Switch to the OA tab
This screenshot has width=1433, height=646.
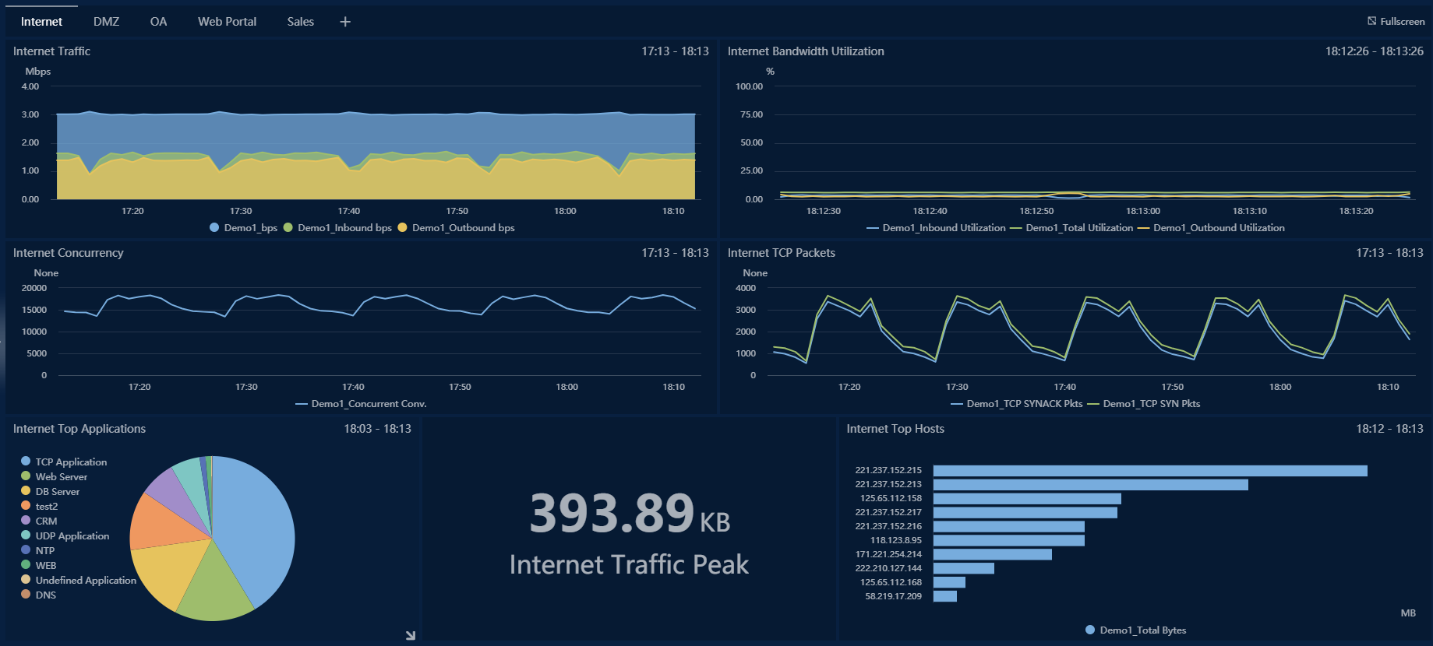(158, 22)
